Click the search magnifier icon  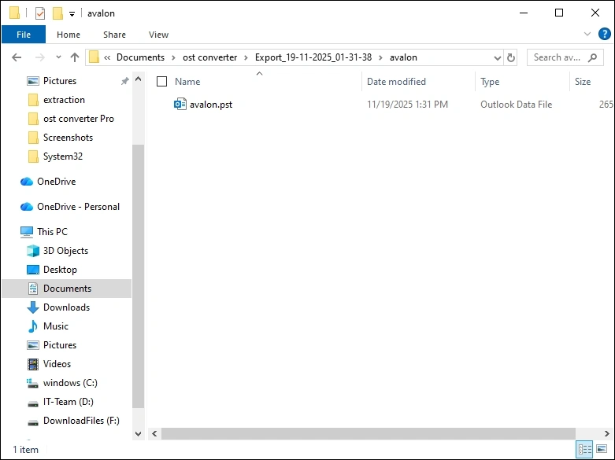pyautogui.click(x=592, y=57)
